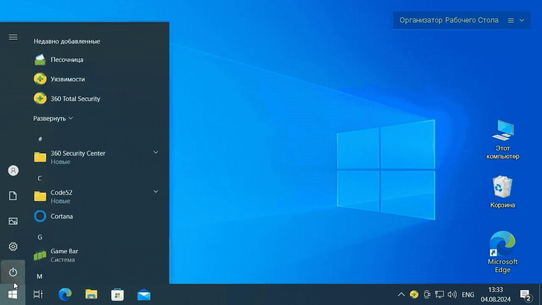The width and height of the screenshot is (542, 305).
Task: Click the user account avatar icon
Action: pos(13,171)
